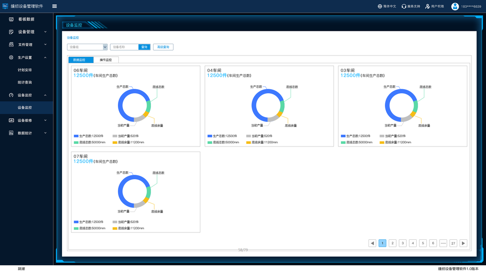Click the 设备名称 input field
This screenshot has width=486, height=273.
124,47
